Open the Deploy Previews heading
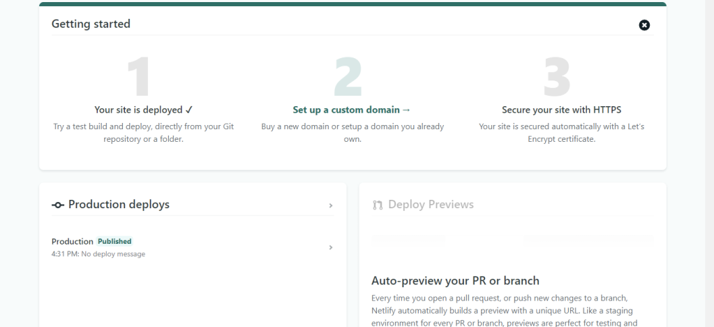 [431, 205]
